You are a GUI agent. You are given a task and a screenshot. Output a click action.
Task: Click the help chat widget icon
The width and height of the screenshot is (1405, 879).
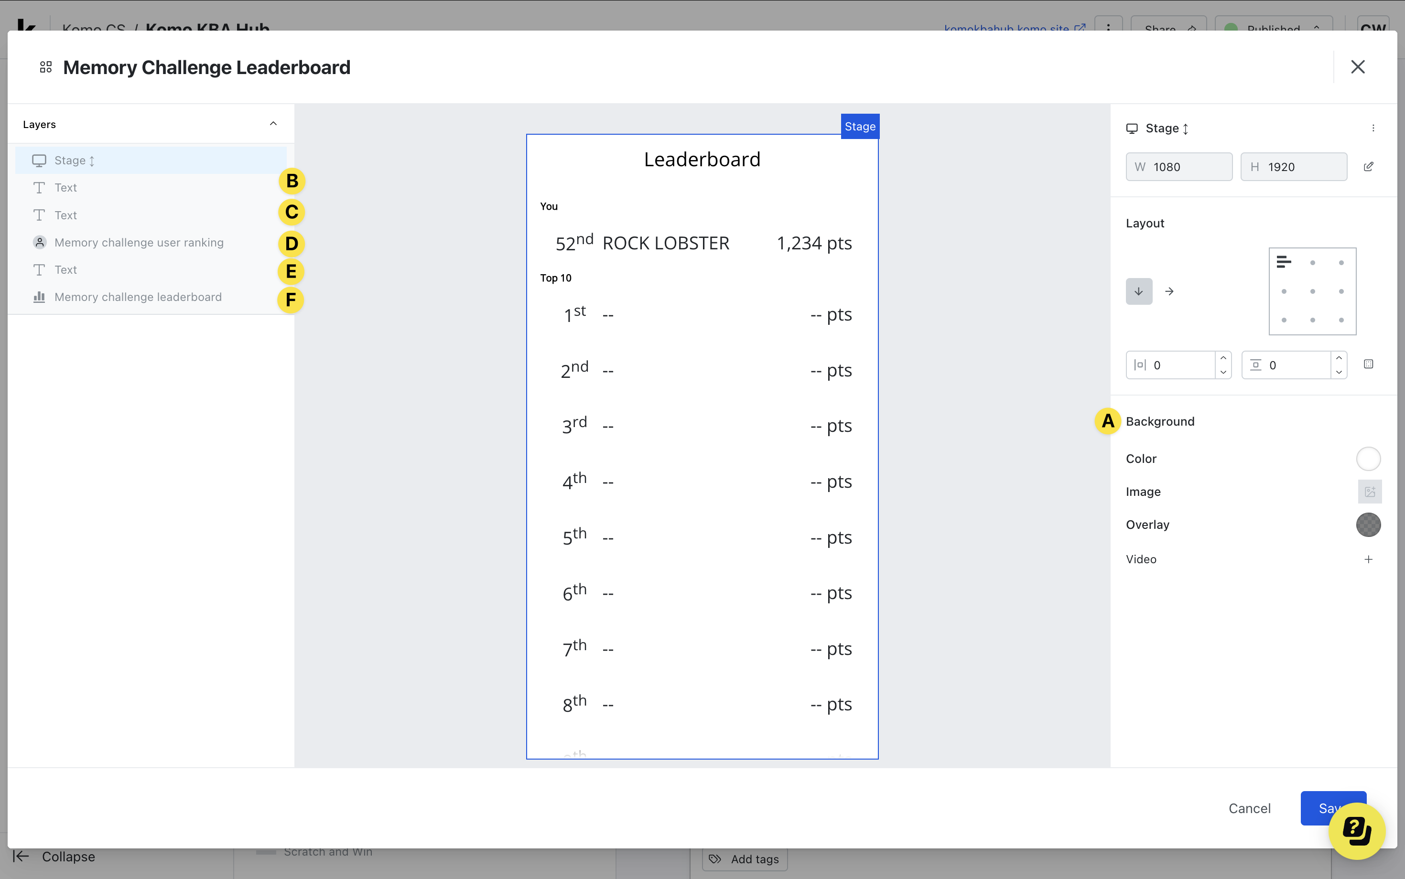click(1357, 830)
